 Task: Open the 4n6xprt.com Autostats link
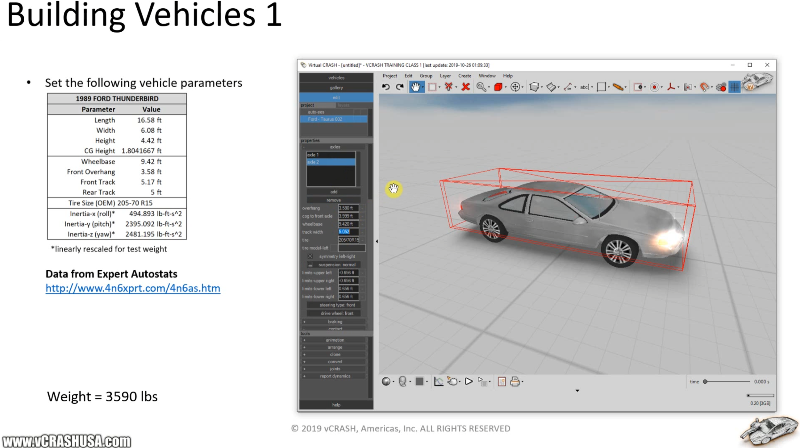click(x=133, y=288)
